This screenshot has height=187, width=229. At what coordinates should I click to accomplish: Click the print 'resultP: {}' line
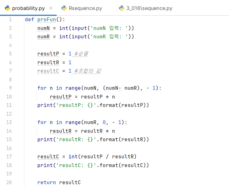click(x=93, y=105)
